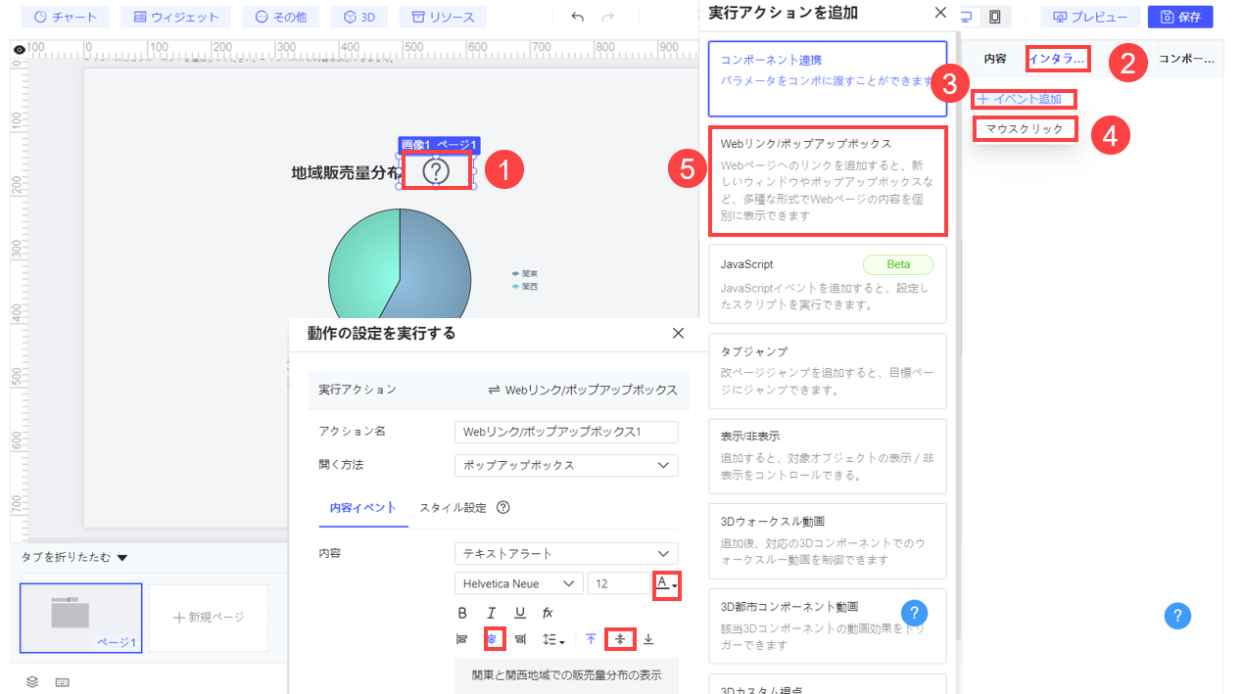This screenshot has height=694, width=1242.
Task: Close the 動作の設定を実行する dialog
Action: [678, 333]
